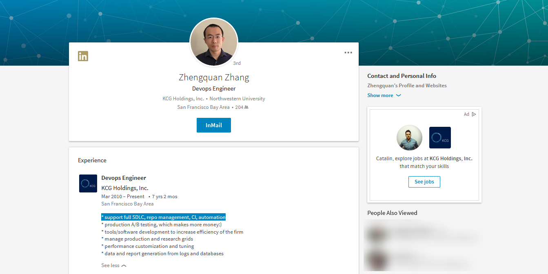Click the Ad choices triangle icon

point(474,114)
